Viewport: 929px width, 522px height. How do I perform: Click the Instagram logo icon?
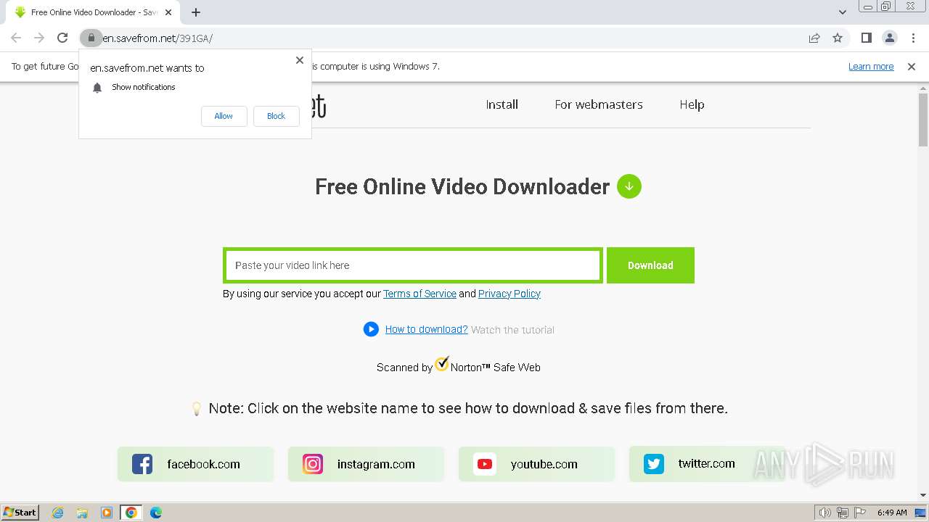pos(313,464)
